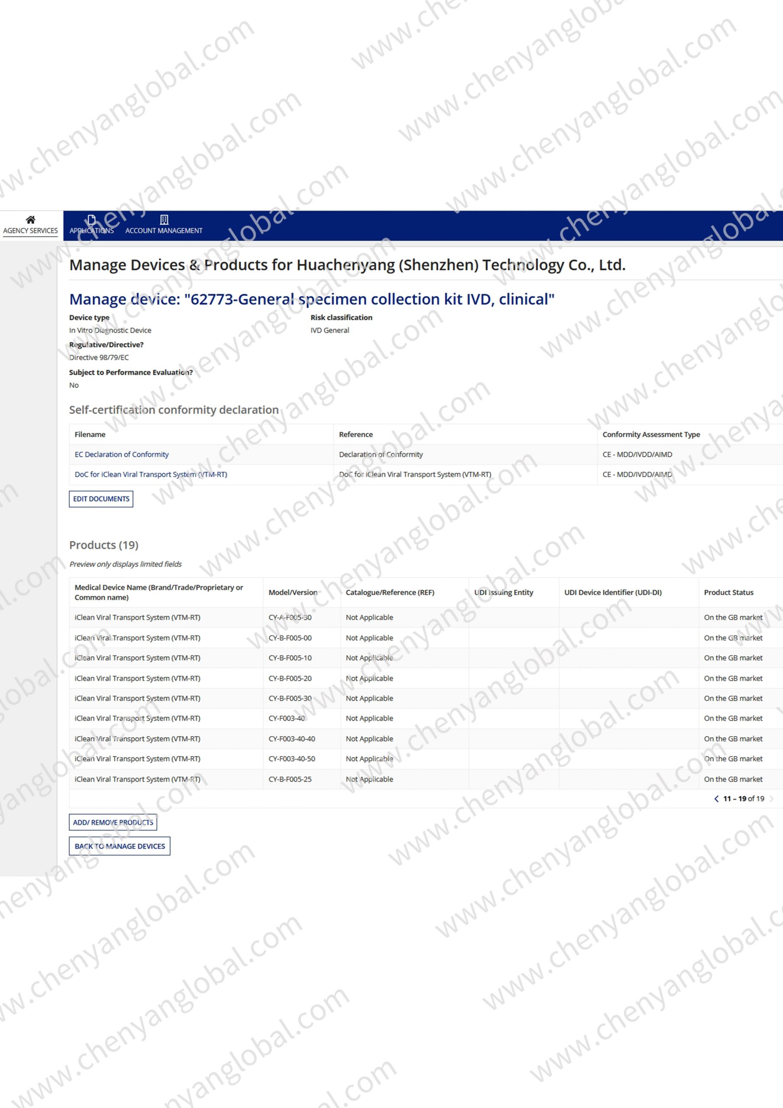Open Account Management menu label
The image size is (783, 1108).
point(164,231)
